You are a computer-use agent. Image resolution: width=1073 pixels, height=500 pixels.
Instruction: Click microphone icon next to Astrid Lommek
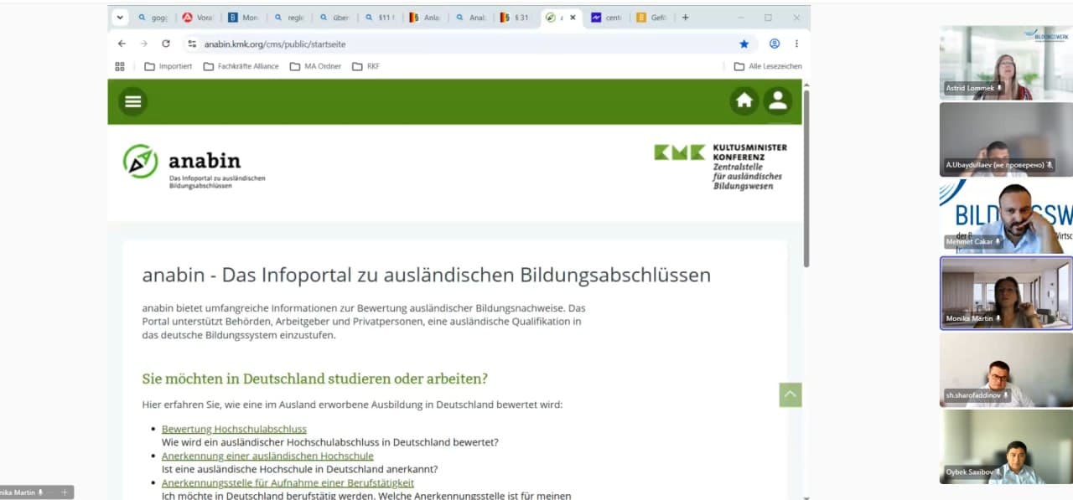[x=999, y=88]
